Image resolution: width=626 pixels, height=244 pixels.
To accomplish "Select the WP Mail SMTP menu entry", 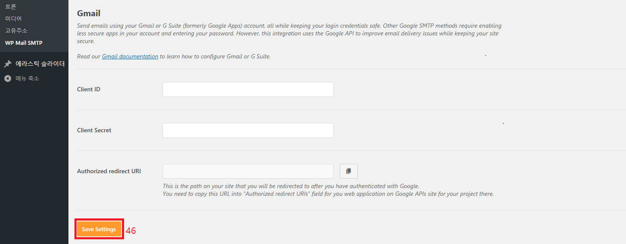I will point(24,43).
